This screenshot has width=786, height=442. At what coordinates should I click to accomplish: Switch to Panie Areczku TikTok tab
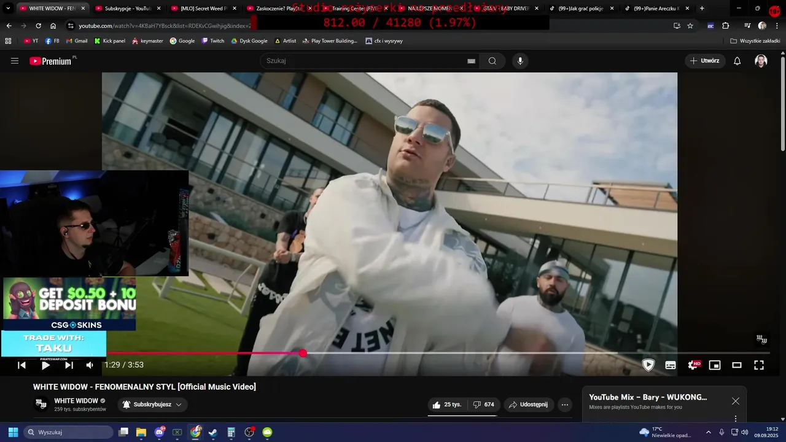pos(657,9)
